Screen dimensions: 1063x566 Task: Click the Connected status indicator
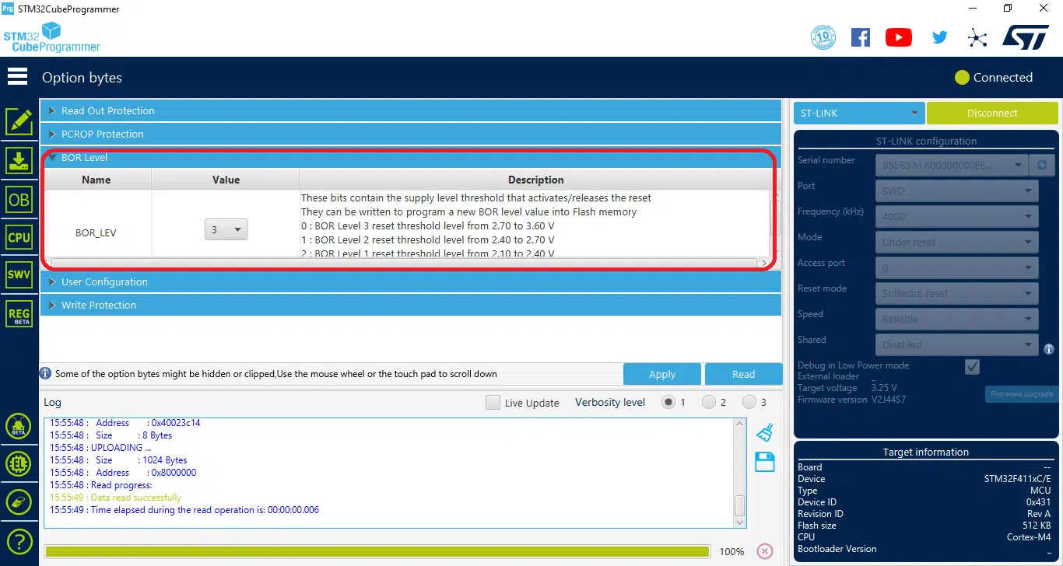(994, 77)
